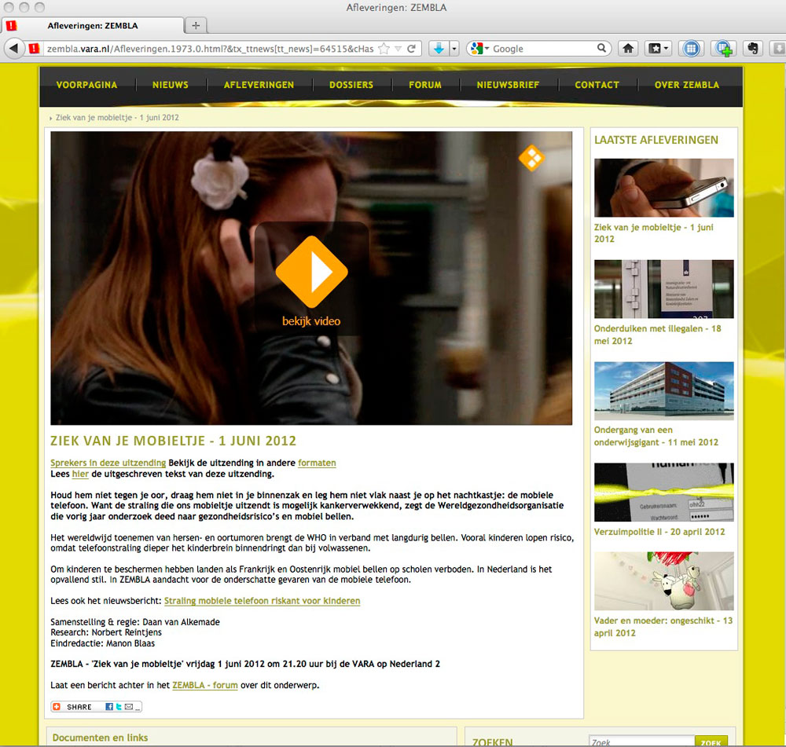Run the search using the magnifier icon
The height and width of the screenshot is (747, 786).
click(601, 48)
